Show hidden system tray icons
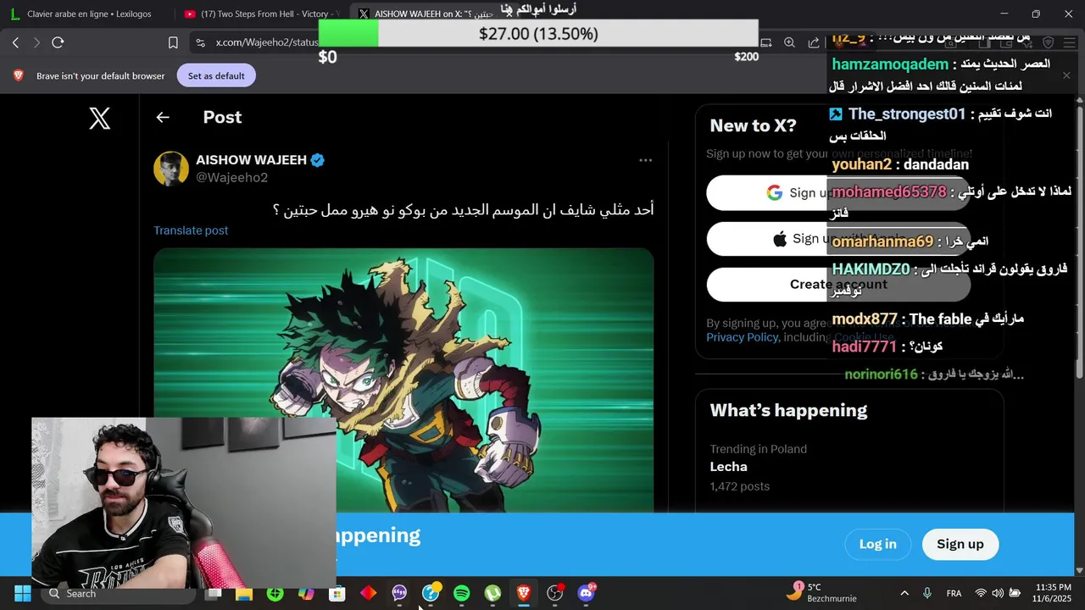The image size is (1085, 610). click(904, 593)
